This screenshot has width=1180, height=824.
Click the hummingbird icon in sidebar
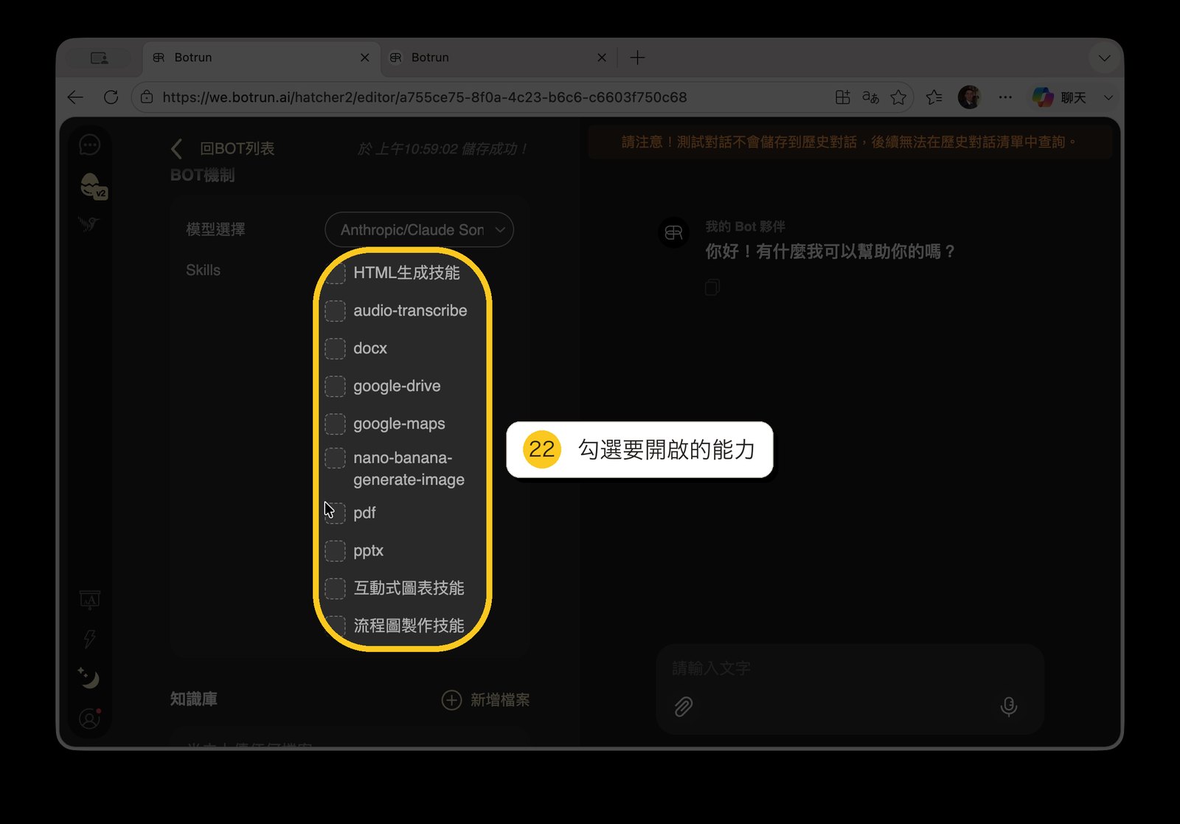point(88,224)
